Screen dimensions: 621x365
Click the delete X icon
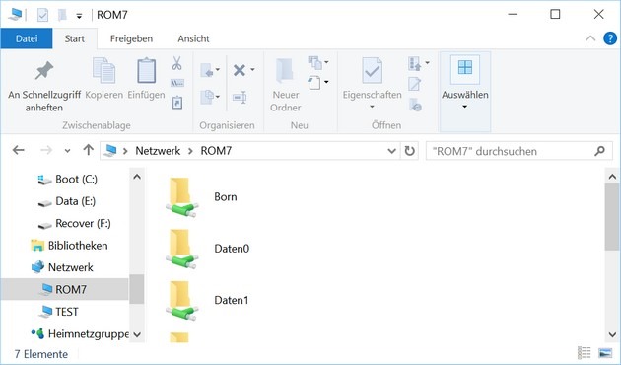pos(240,71)
